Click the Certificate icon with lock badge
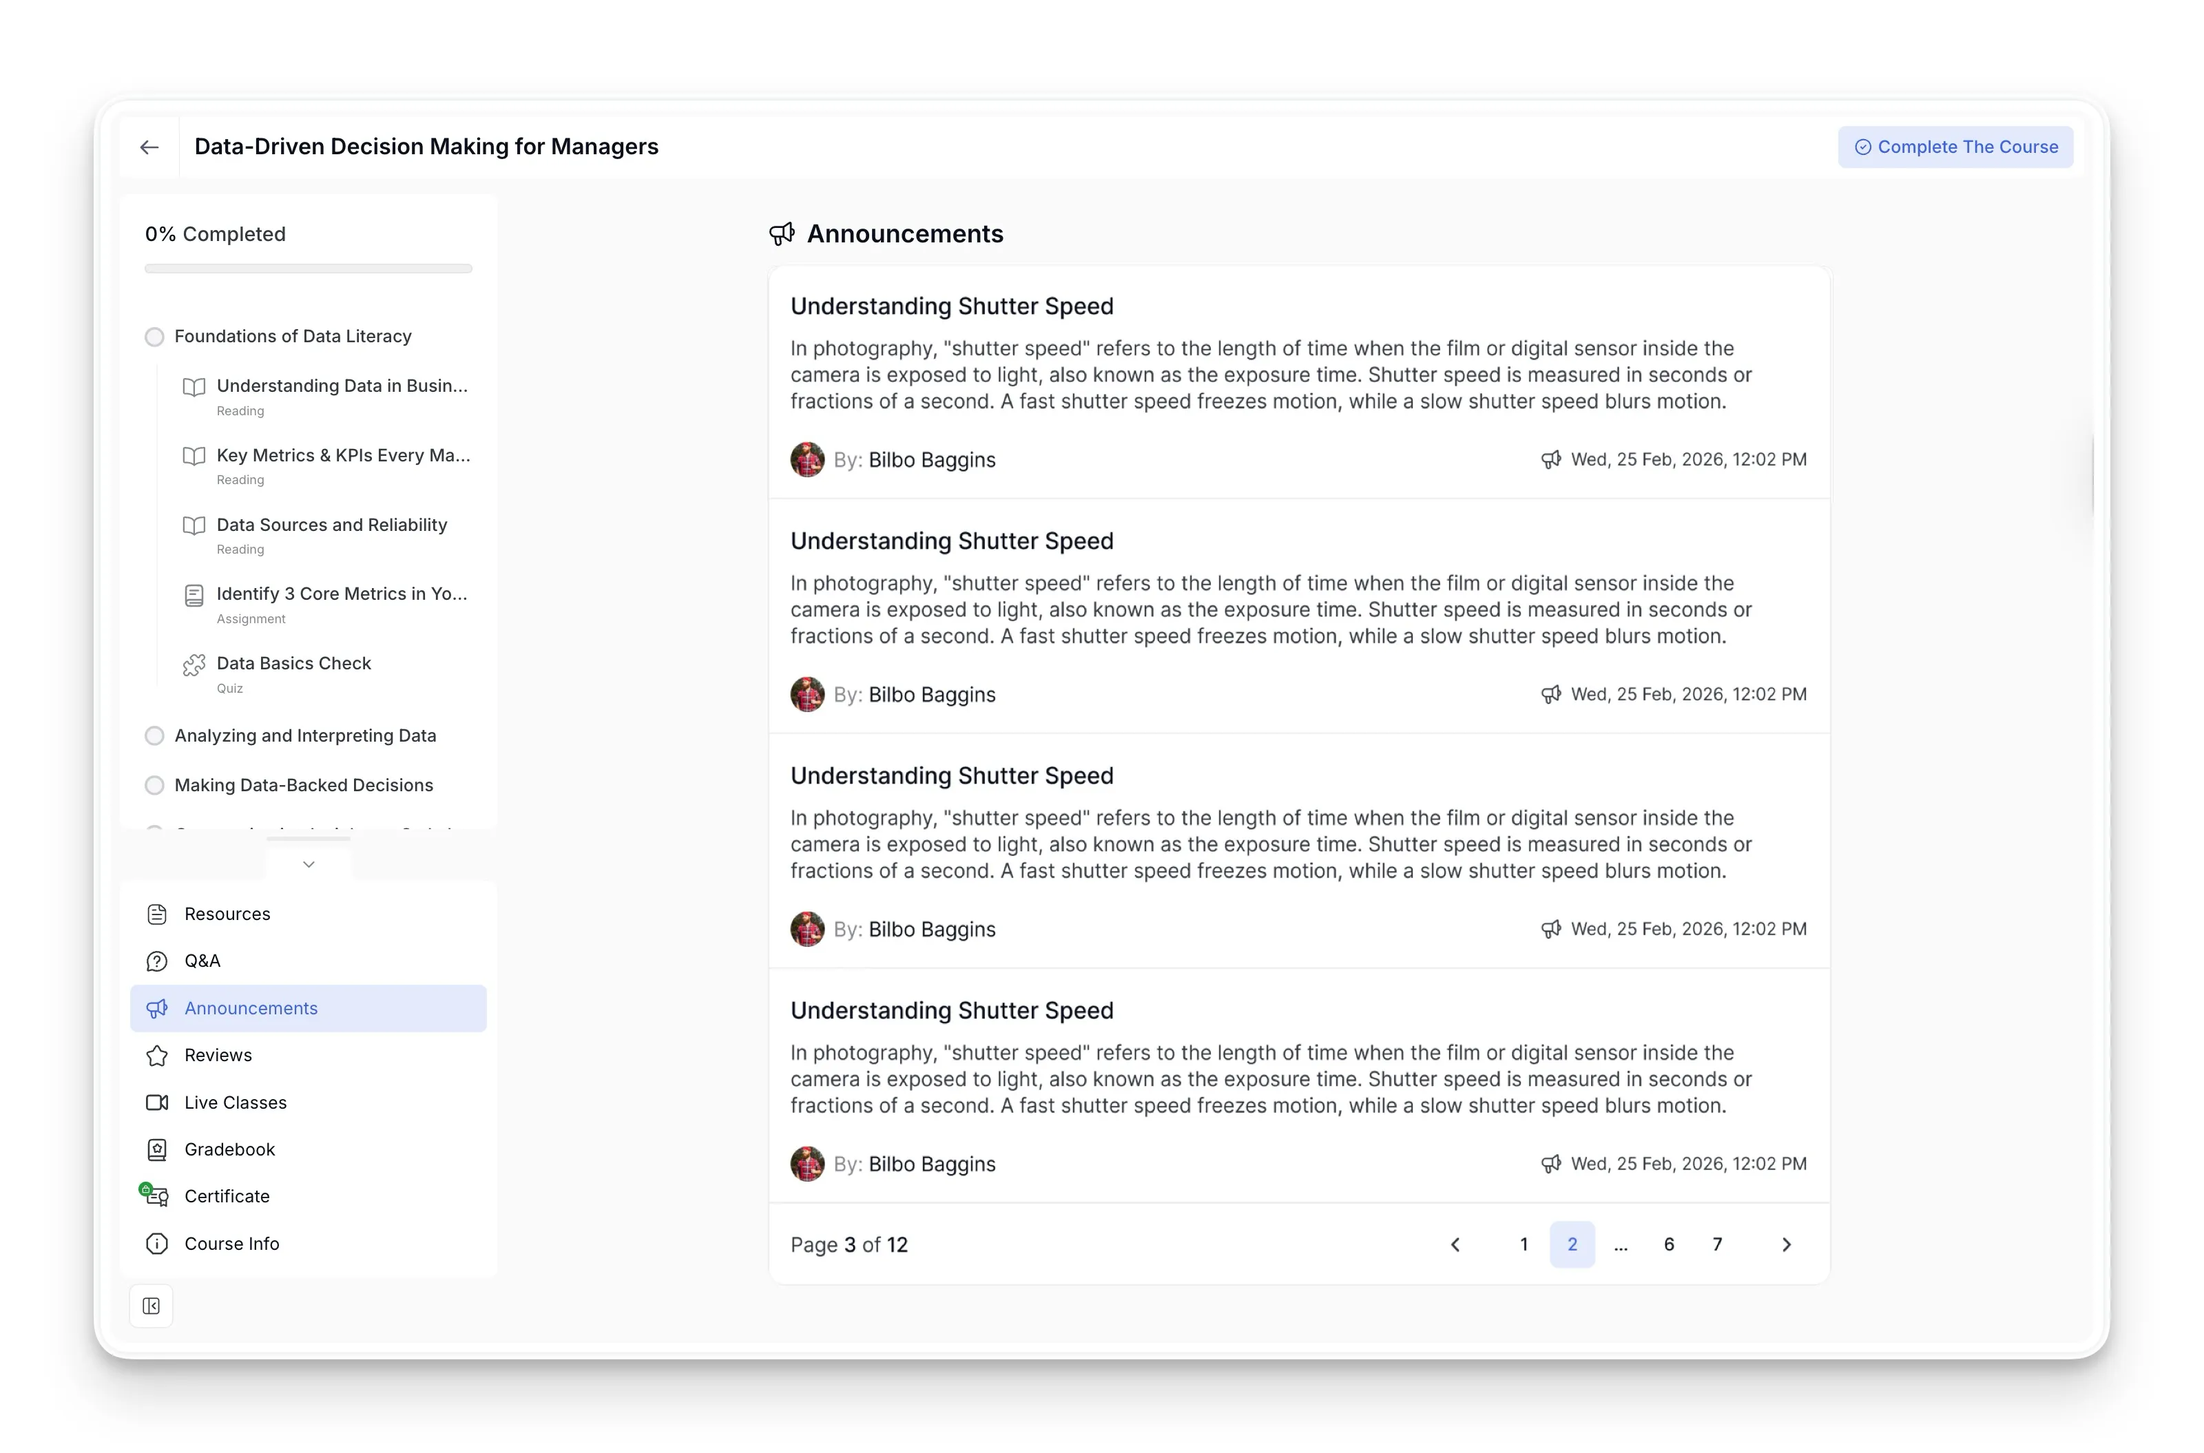 coord(155,1195)
